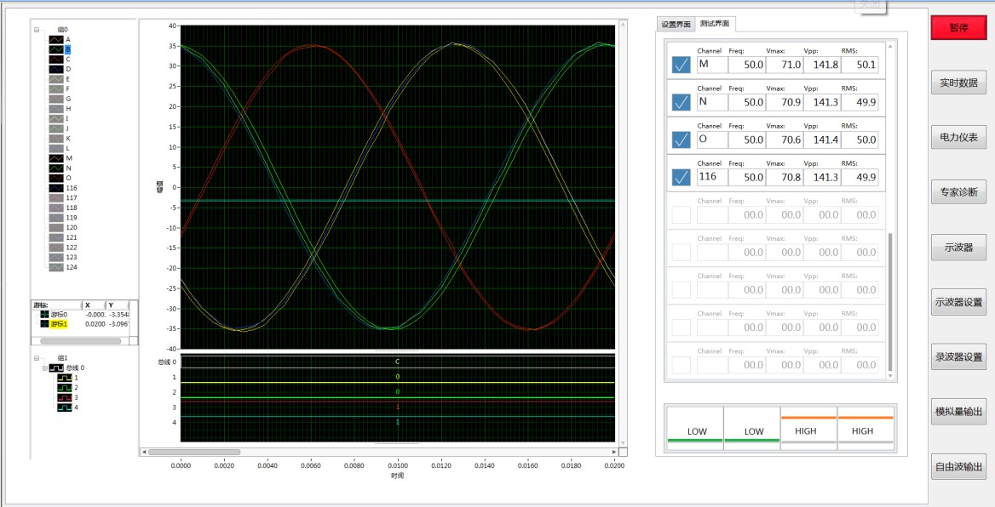Select channel B plot icon in legend
995x507 pixels.
[x=56, y=49]
